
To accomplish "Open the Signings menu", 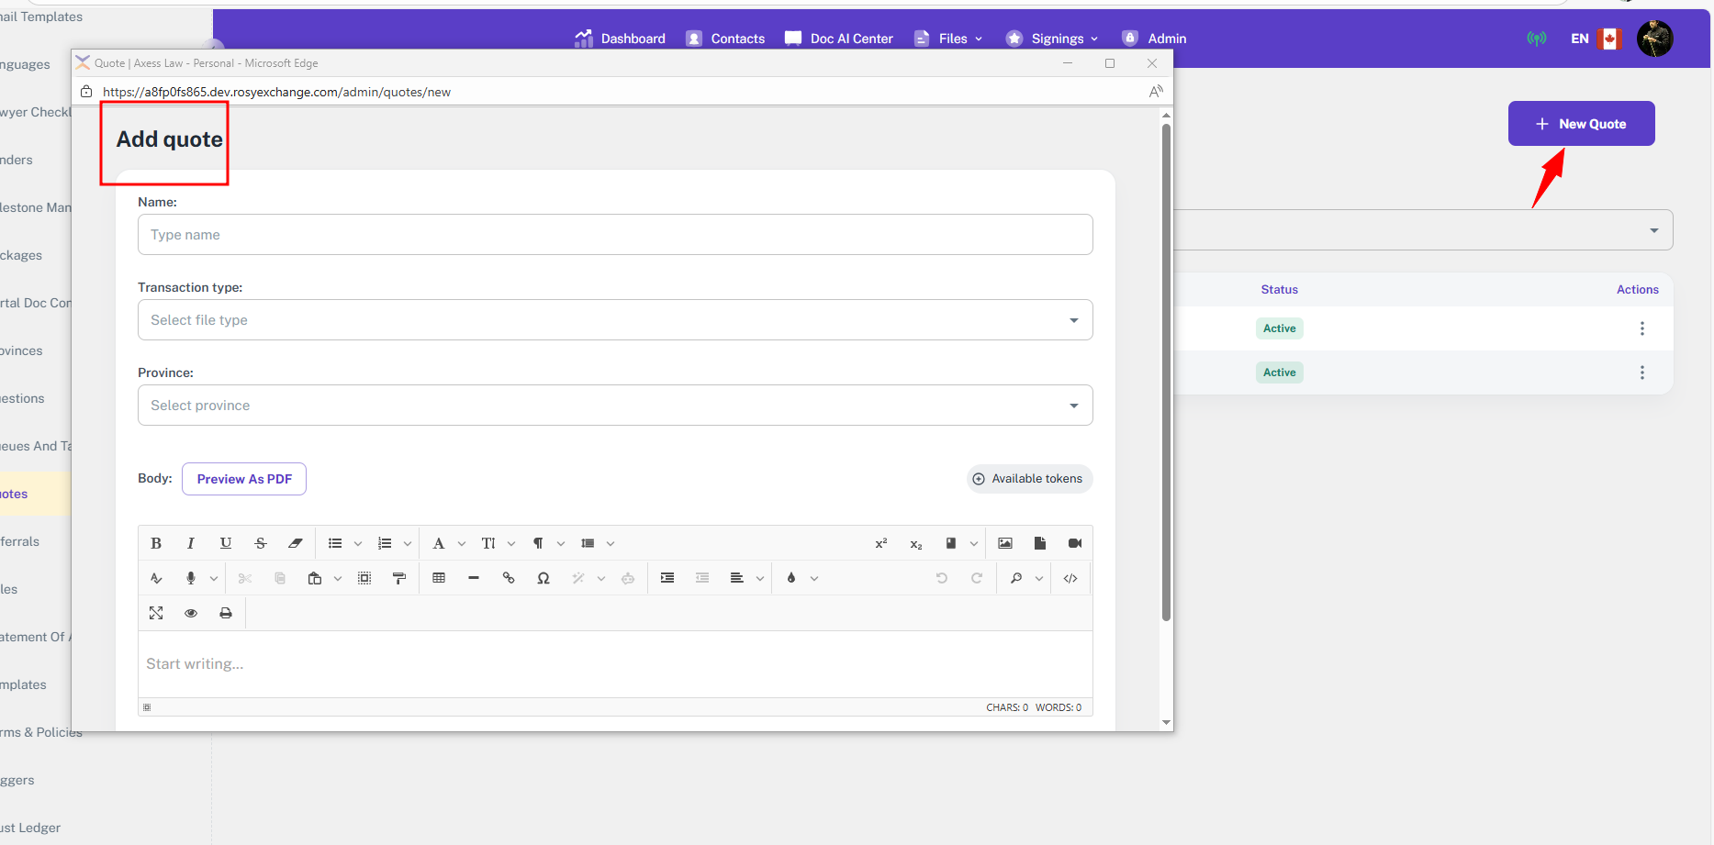I will pyautogui.click(x=1057, y=39).
